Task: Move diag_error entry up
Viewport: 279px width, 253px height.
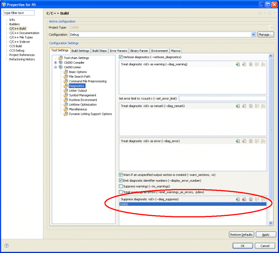Action: (x=257, y=141)
